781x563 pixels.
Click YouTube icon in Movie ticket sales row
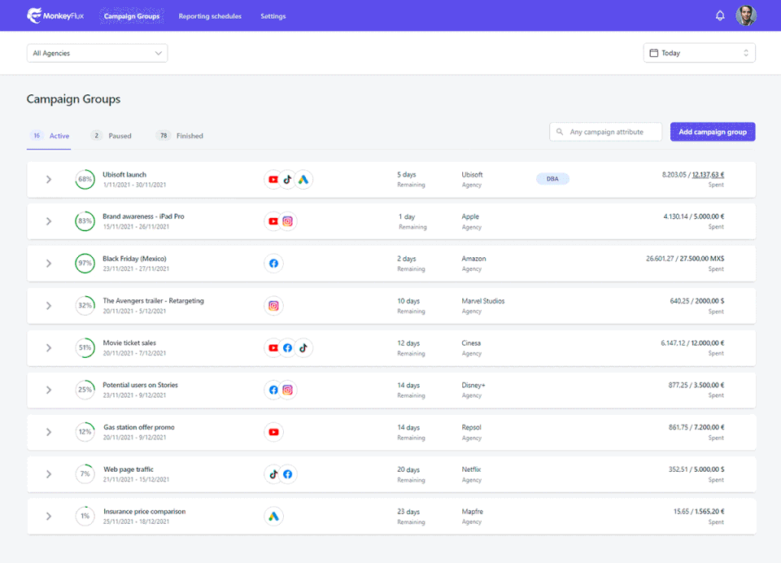[273, 347]
